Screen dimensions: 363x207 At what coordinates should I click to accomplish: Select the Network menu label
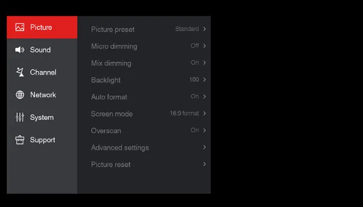click(43, 95)
